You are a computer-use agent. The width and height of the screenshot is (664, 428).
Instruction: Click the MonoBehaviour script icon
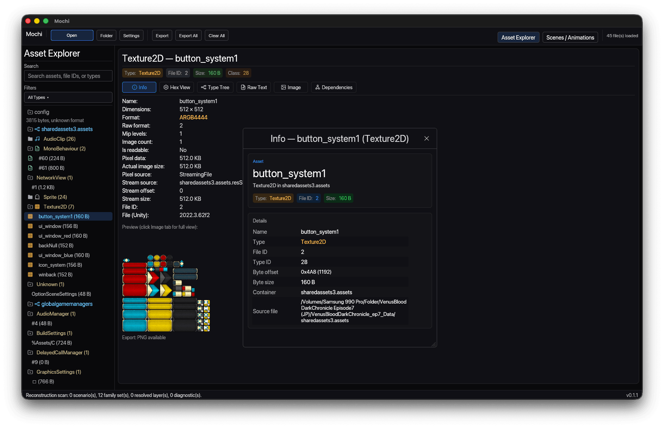tap(37, 148)
